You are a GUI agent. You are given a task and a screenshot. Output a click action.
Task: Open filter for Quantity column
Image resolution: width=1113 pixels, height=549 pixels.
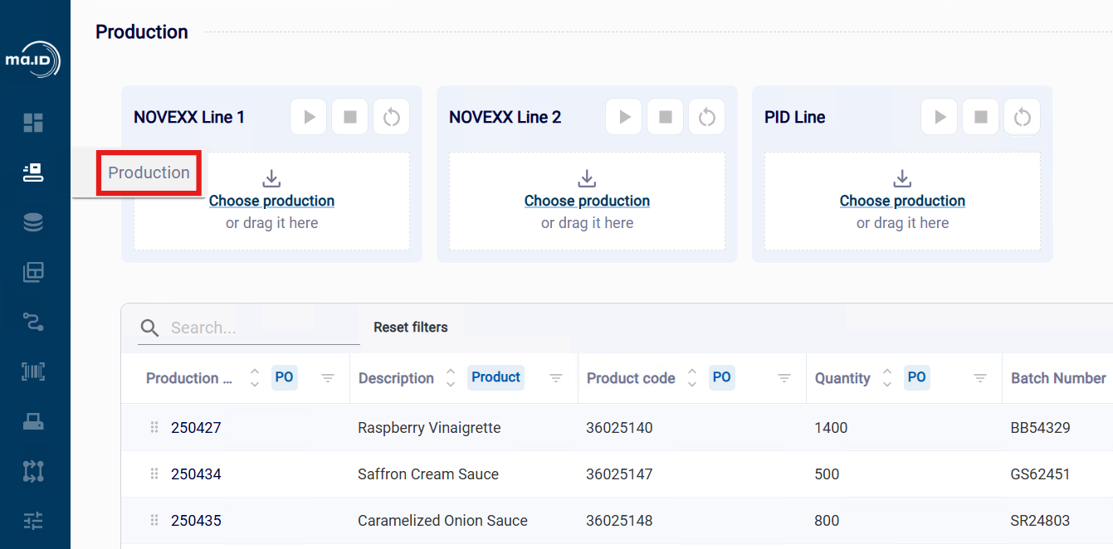coord(980,378)
